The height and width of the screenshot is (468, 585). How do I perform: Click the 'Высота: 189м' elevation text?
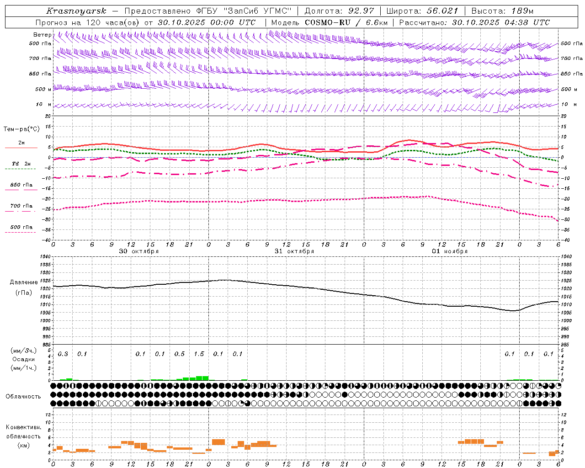click(x=502, y=11)
